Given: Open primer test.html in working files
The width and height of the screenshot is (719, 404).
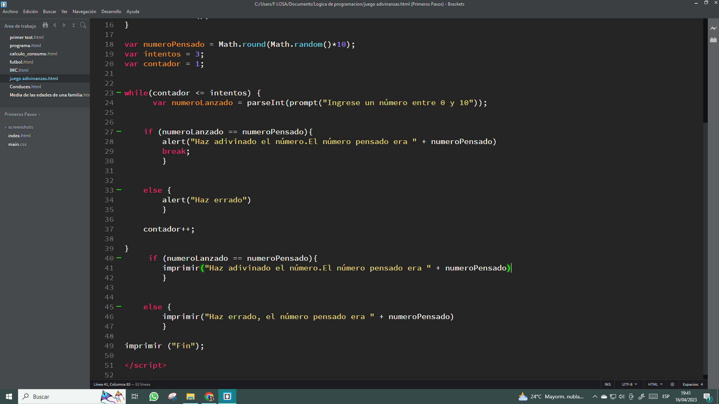Looking at the screenshot, I should (45, 37).
